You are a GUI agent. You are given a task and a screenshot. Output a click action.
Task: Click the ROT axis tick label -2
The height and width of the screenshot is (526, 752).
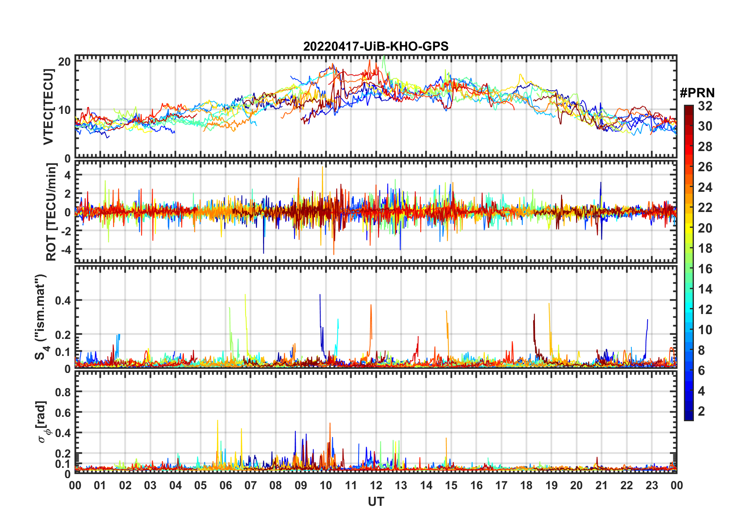66,231
